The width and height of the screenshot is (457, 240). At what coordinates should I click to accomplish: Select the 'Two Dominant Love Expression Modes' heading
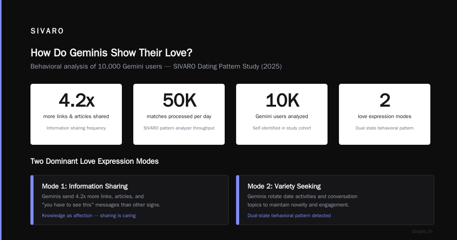click(94, 161)
